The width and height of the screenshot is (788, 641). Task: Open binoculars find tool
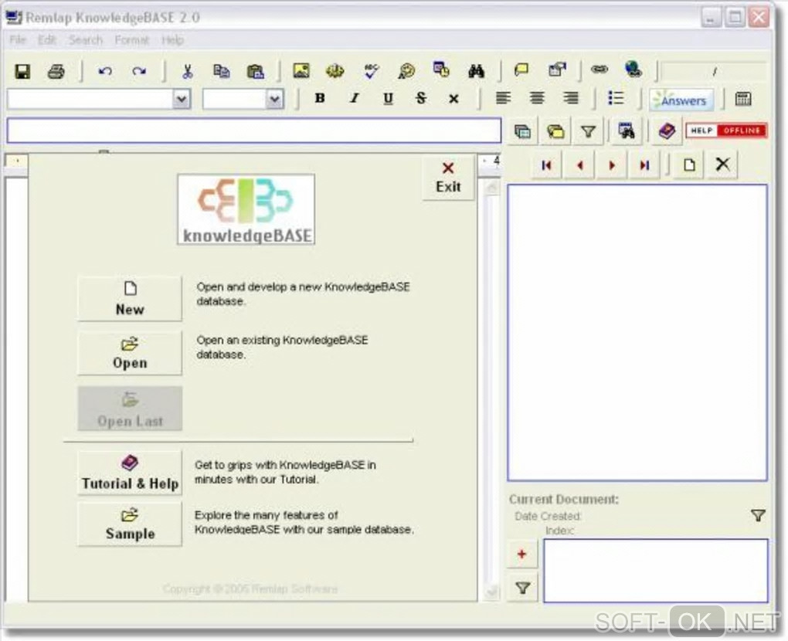[476, 71]
